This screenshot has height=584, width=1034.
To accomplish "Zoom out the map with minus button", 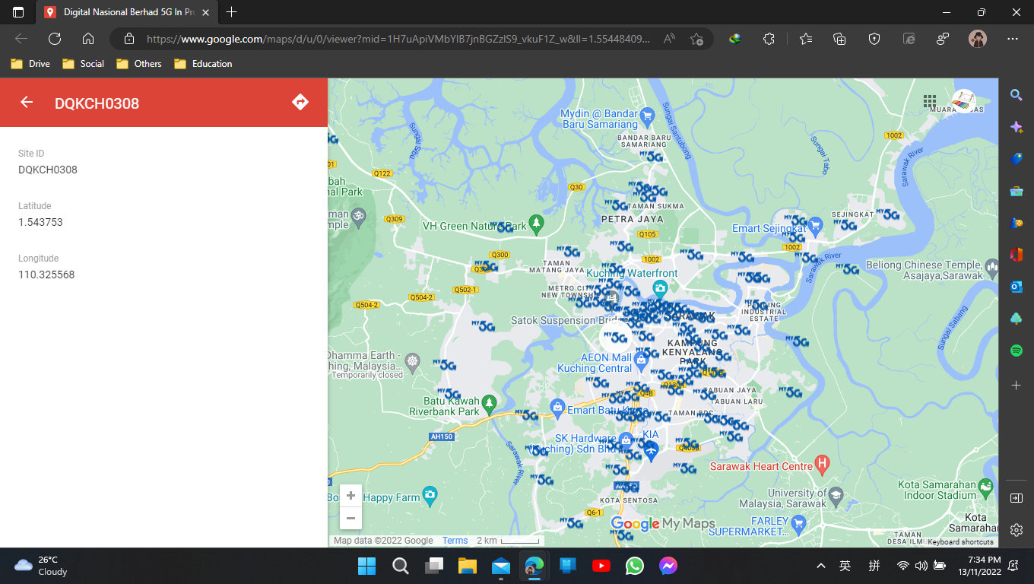I will click(x=350, y=519).
